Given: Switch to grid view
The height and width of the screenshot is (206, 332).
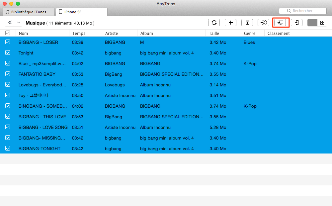Looking at the screenshot, I should pyautogui.click(x=322, y=23).
